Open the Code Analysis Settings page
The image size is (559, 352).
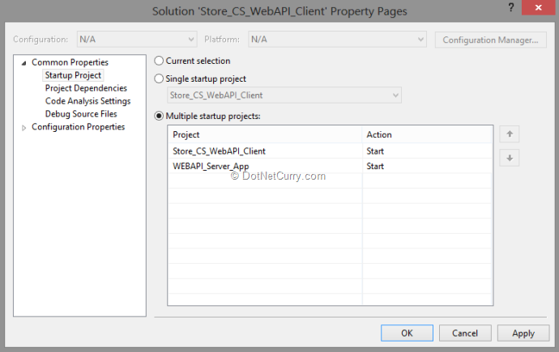point(87,101)
